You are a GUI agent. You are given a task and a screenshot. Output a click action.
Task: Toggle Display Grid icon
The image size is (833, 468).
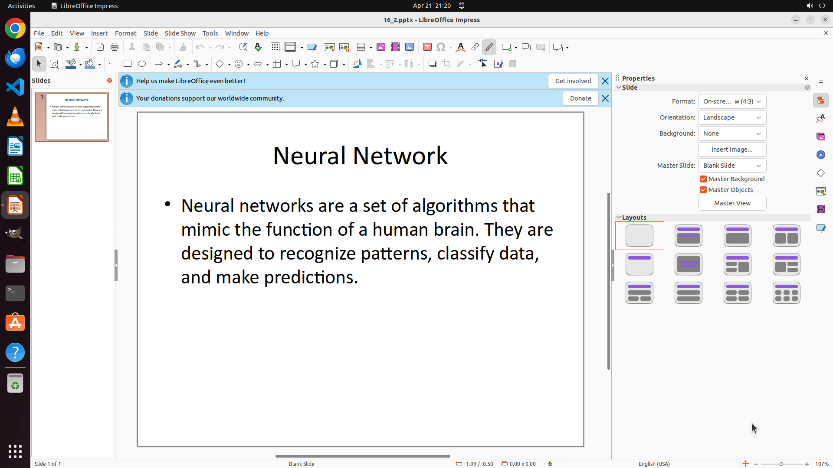tap(275, 47)
